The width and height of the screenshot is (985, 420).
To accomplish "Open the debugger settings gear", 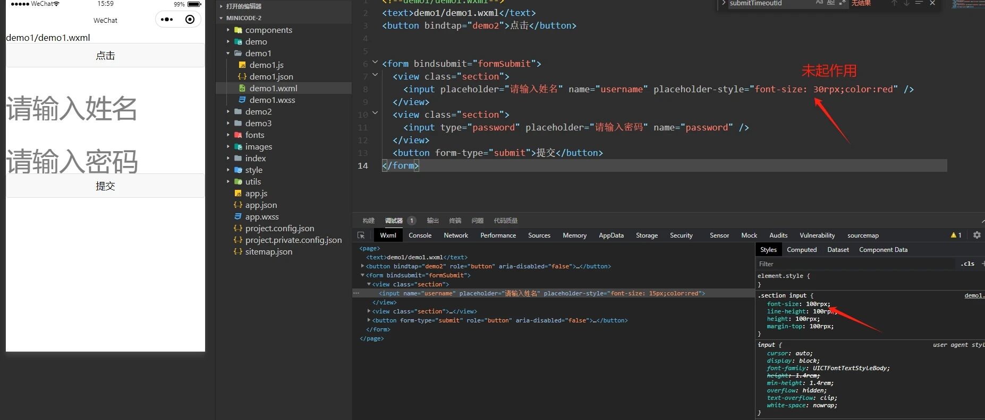I will coord(976,235).
